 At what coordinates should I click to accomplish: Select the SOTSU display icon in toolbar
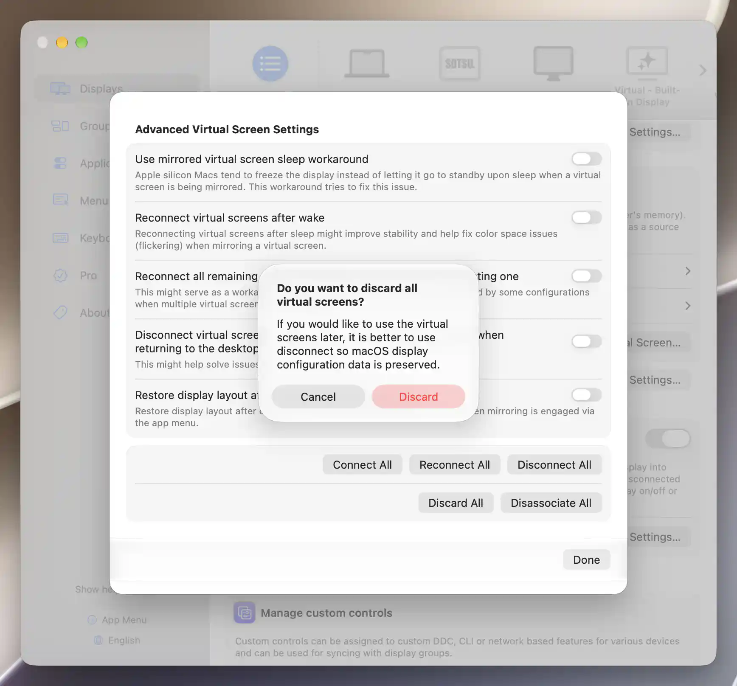tap(460, 64)
